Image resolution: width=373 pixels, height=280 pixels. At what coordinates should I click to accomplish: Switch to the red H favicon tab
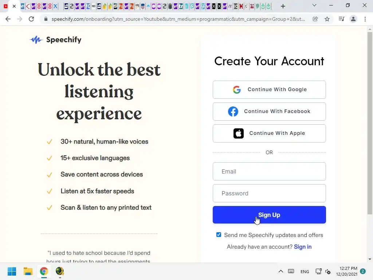tap(241, 7)
